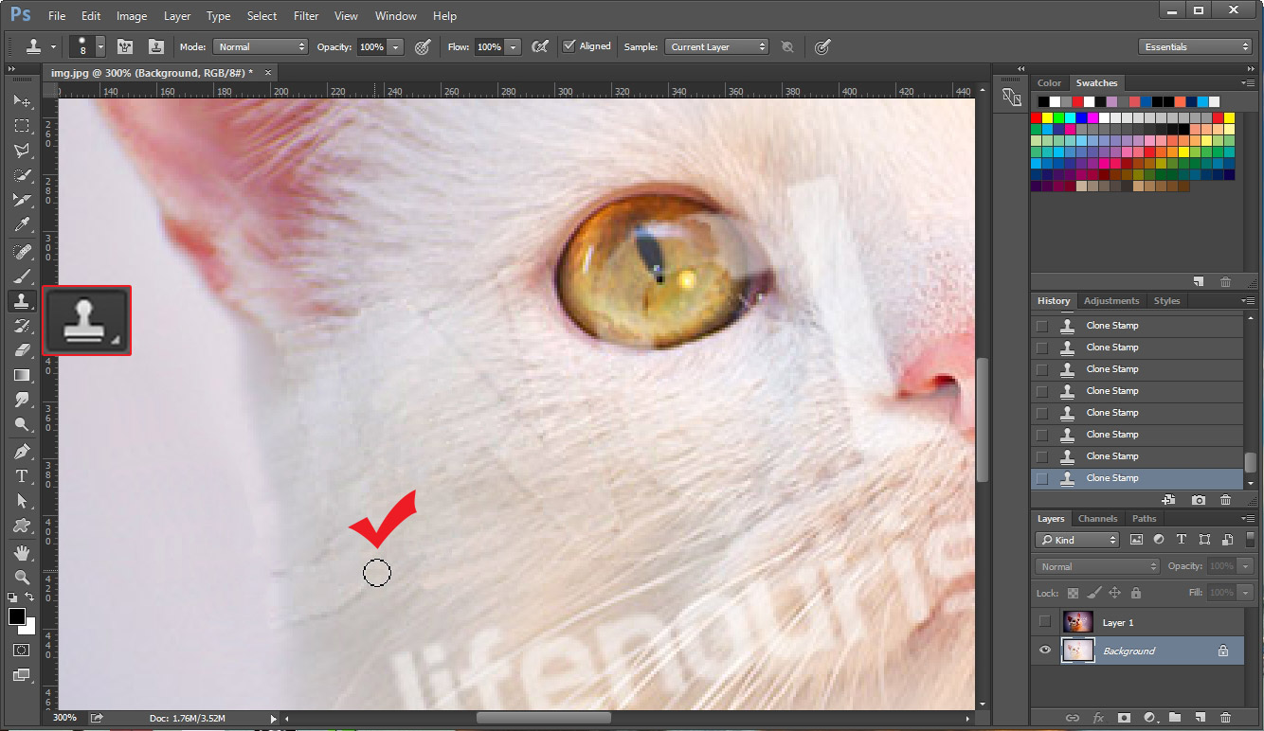Screen dimensions: 1264x731
Task: Select the Eraser tool
Action: point(22,350)
